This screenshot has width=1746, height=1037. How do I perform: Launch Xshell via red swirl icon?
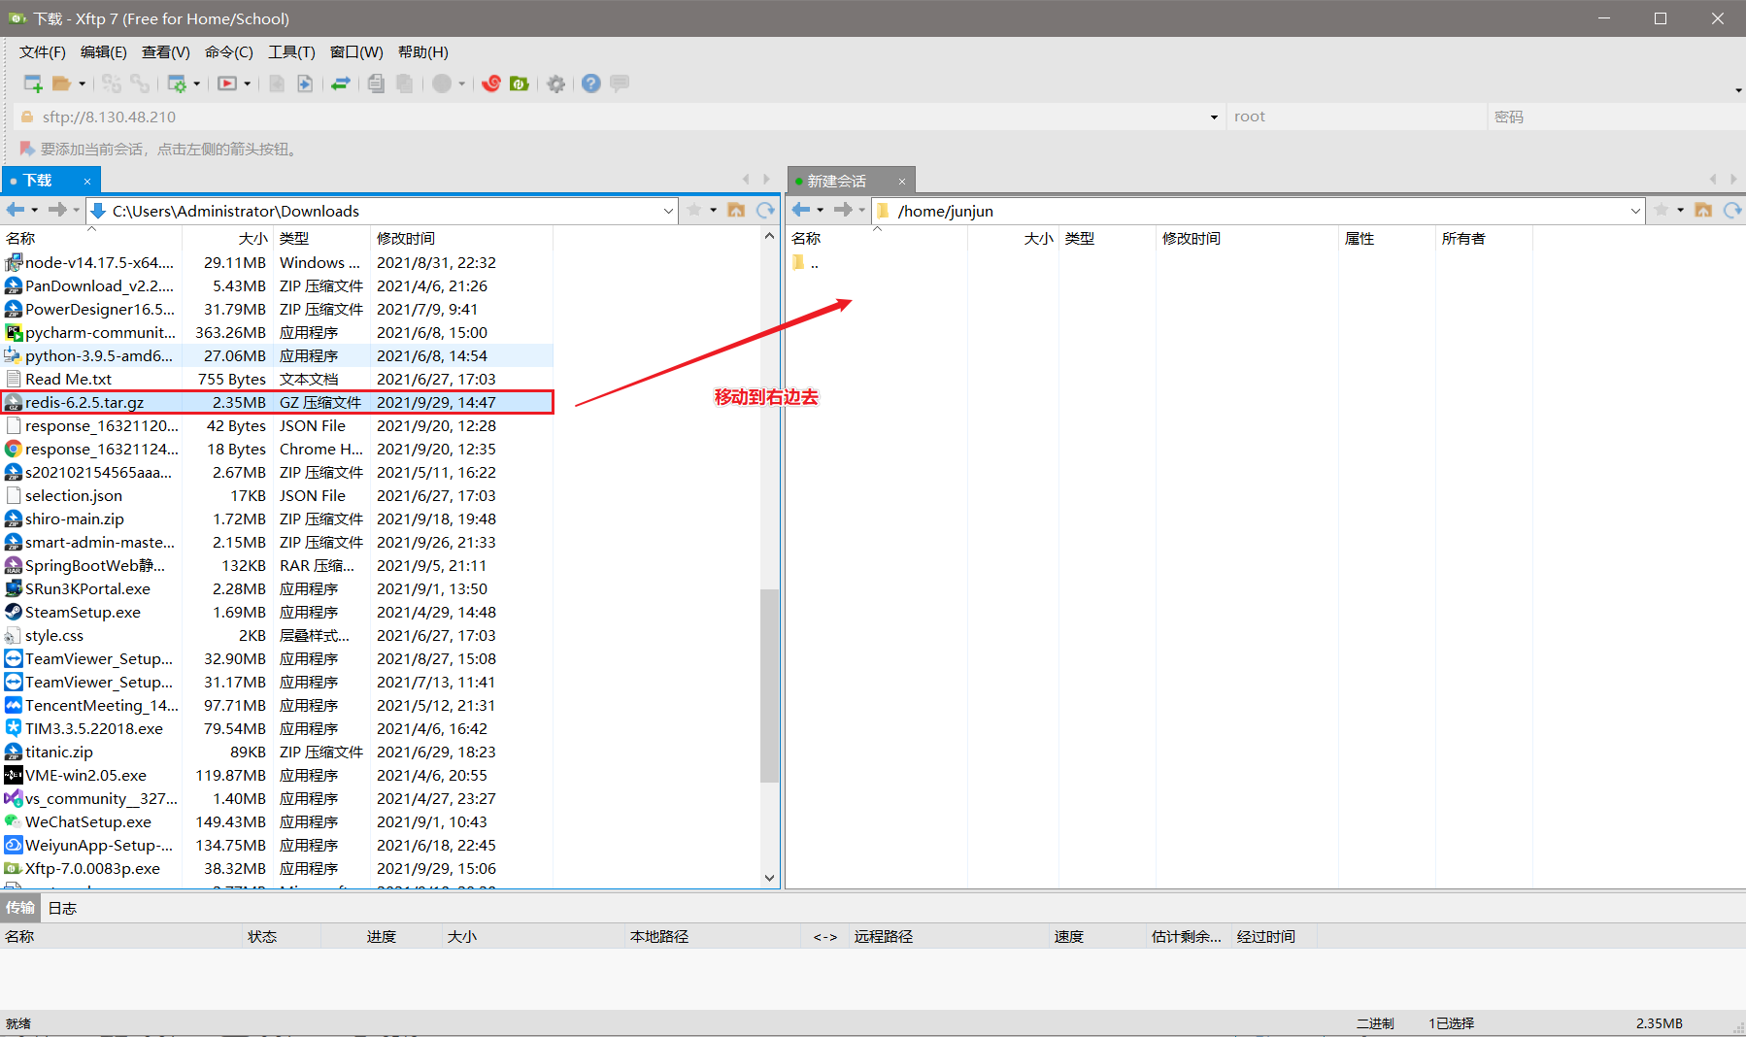pos(491,84)
